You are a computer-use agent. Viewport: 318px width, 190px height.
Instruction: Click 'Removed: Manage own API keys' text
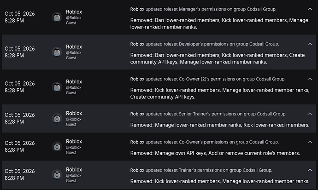(x=168, y=153)
